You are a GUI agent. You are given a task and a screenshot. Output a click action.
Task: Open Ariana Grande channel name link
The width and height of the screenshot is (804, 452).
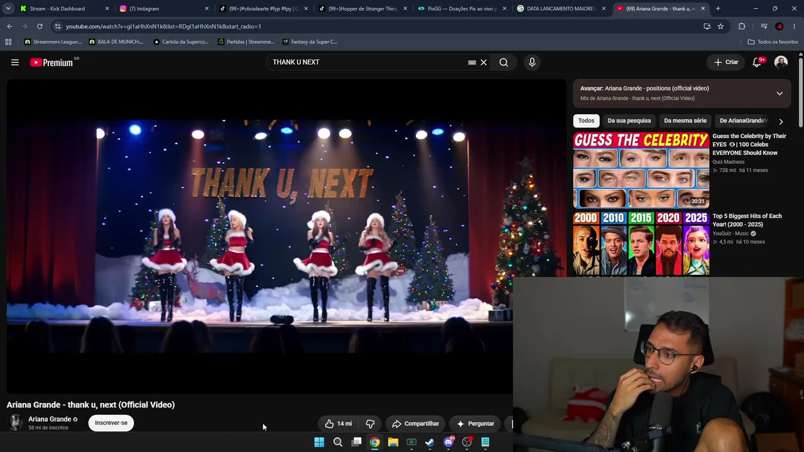pyautogui.click(x=50, y=419)
